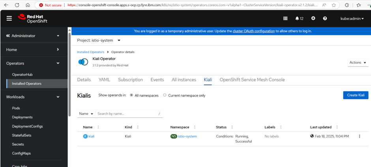Open Installed Operators in sidebar

(37, 83)
